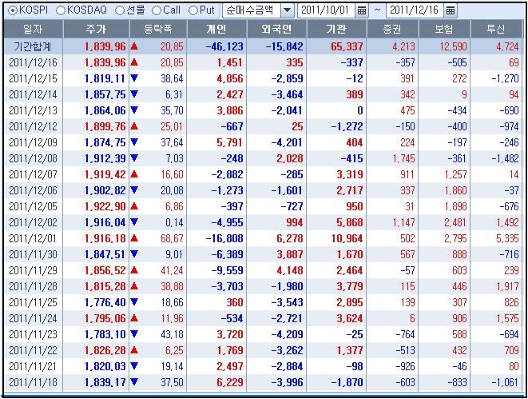Open the 순매수금액 dropdown arrow
528x399 pixels.
[287, 10]
